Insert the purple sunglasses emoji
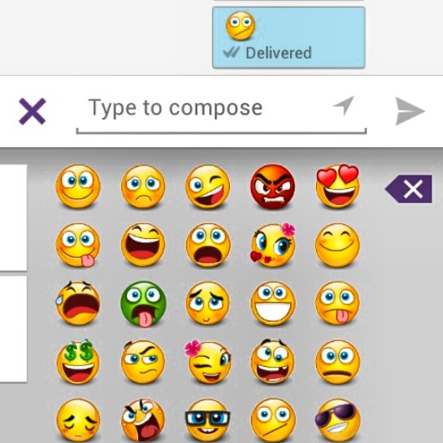 point(336,420)
